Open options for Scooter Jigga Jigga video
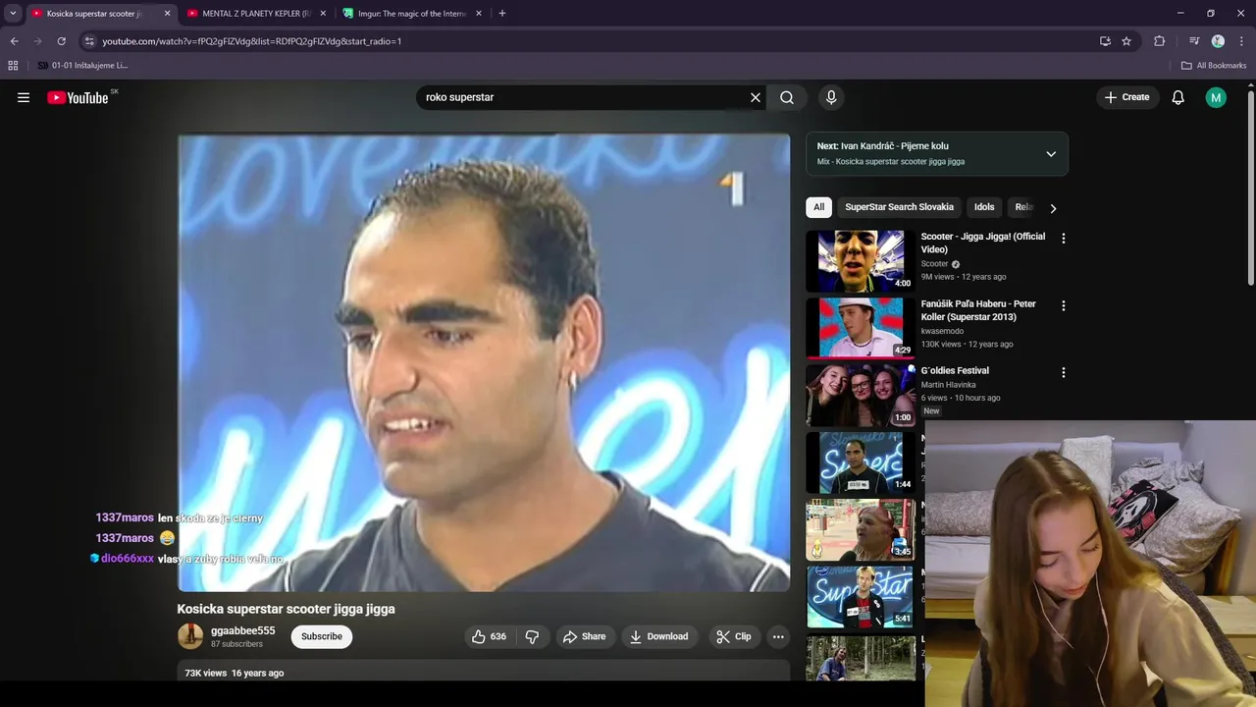 1063,238
